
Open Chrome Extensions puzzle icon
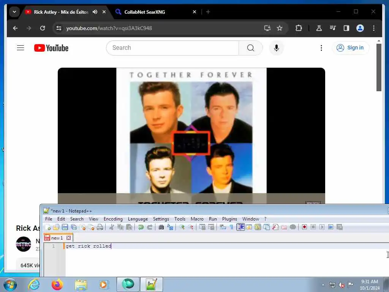pyautogui.click(x=299, y=28)
